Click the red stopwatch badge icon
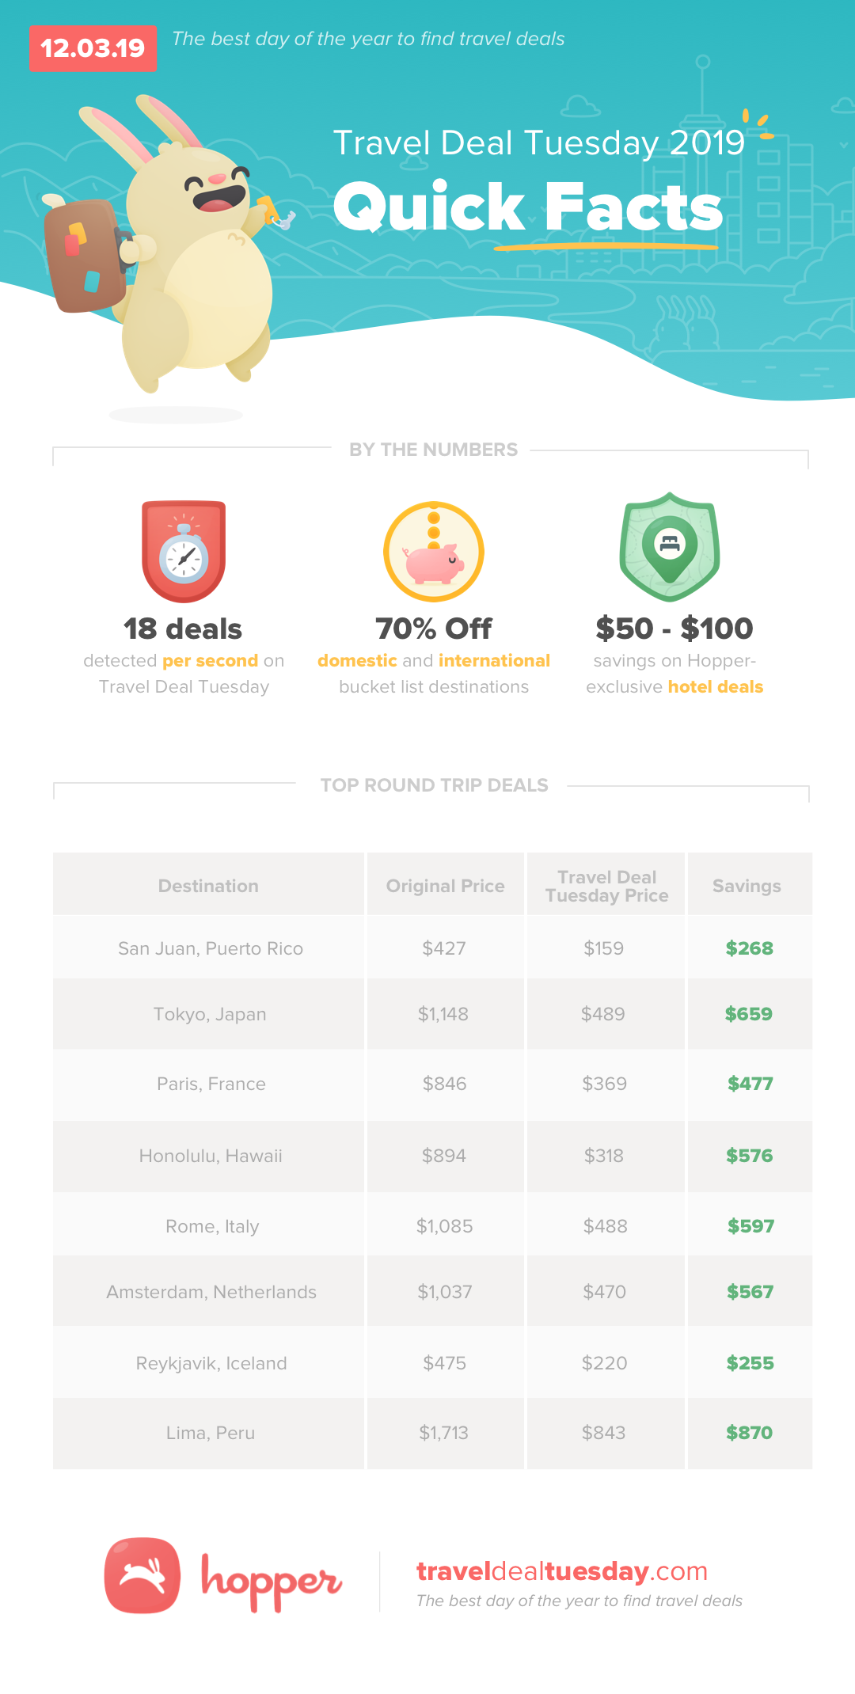The image size is (855, 1694). [x=184, y=551]
